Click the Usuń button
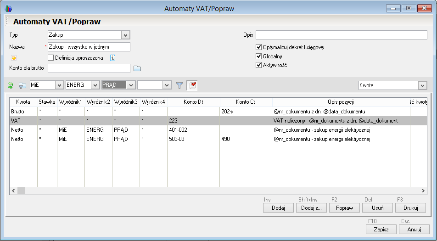This screenshot has height=241, width=437. point(377,207)
